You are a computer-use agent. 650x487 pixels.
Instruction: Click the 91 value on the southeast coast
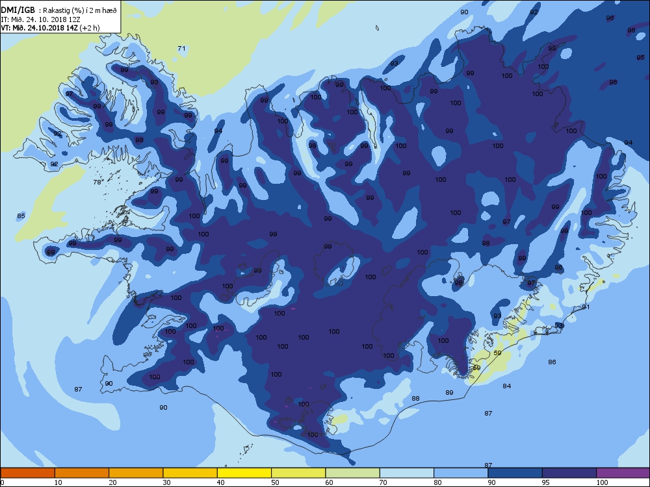click(586, 307)
